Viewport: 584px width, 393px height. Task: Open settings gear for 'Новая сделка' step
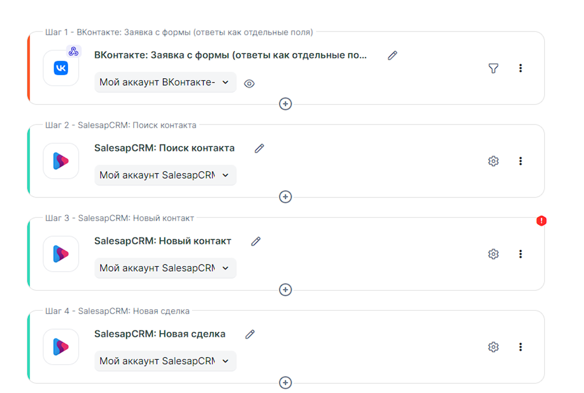coord(493,347)
